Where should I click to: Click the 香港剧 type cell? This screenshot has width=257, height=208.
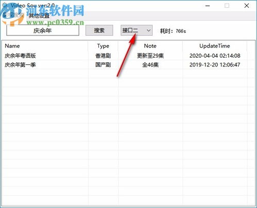(103, 56)
